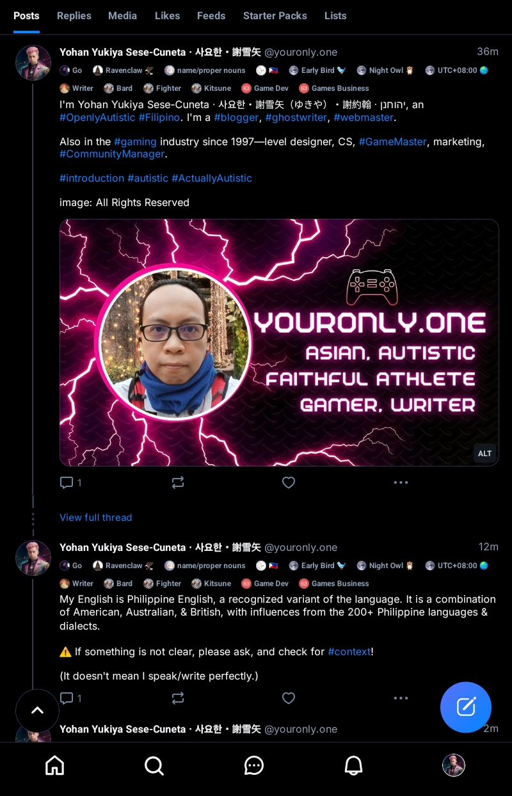The height and width of the screenshot is (796, 512).
Task: Click the scroll-to-top arrow button
Action: 37,710
